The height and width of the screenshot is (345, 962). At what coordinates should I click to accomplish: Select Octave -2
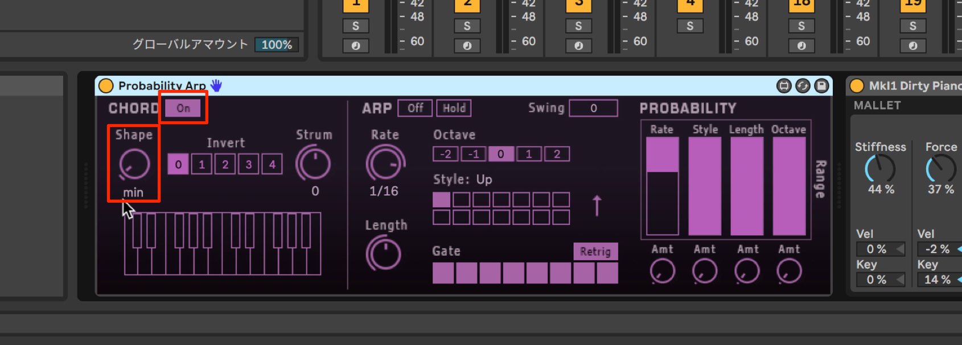coord(445,154)
